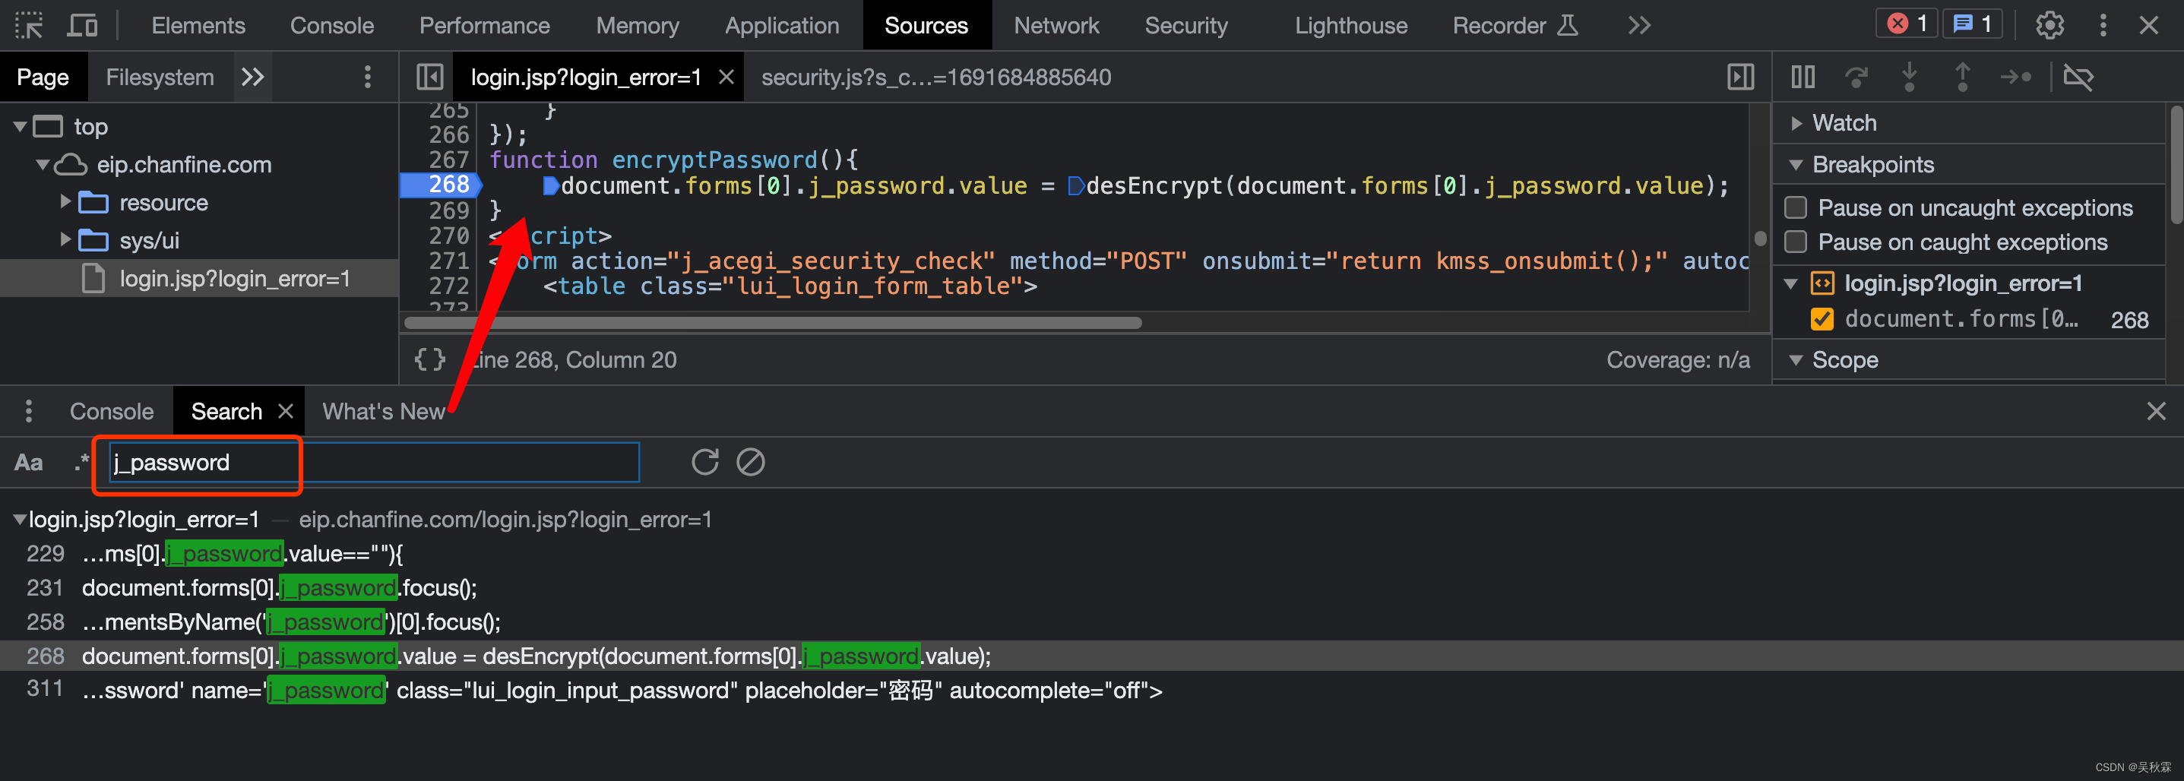Click the step into icon
This screenshot has width=2184, height=781.
(1908, 77)
